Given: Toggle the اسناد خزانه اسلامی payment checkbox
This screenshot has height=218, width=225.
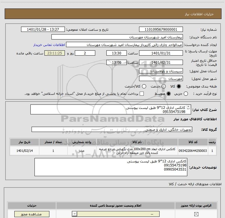Looking at the screenshot, I should [142, 94].
